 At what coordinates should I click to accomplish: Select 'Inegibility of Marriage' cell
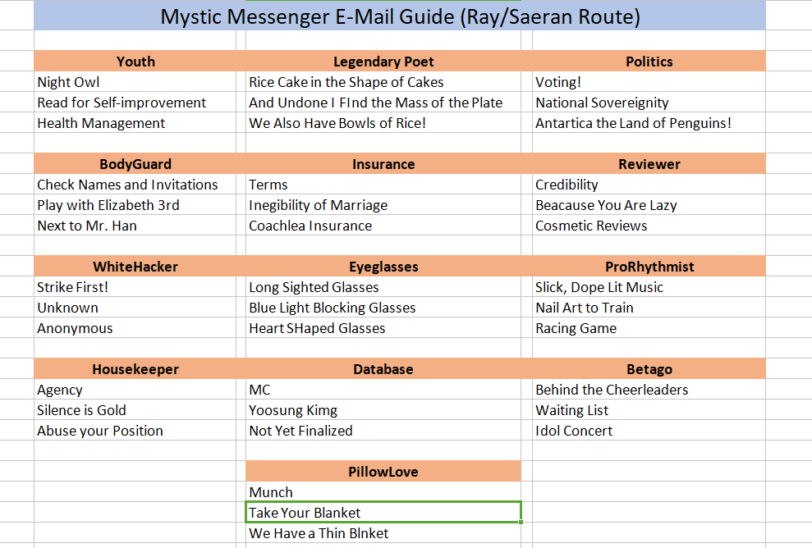click(x=383, y=205)
